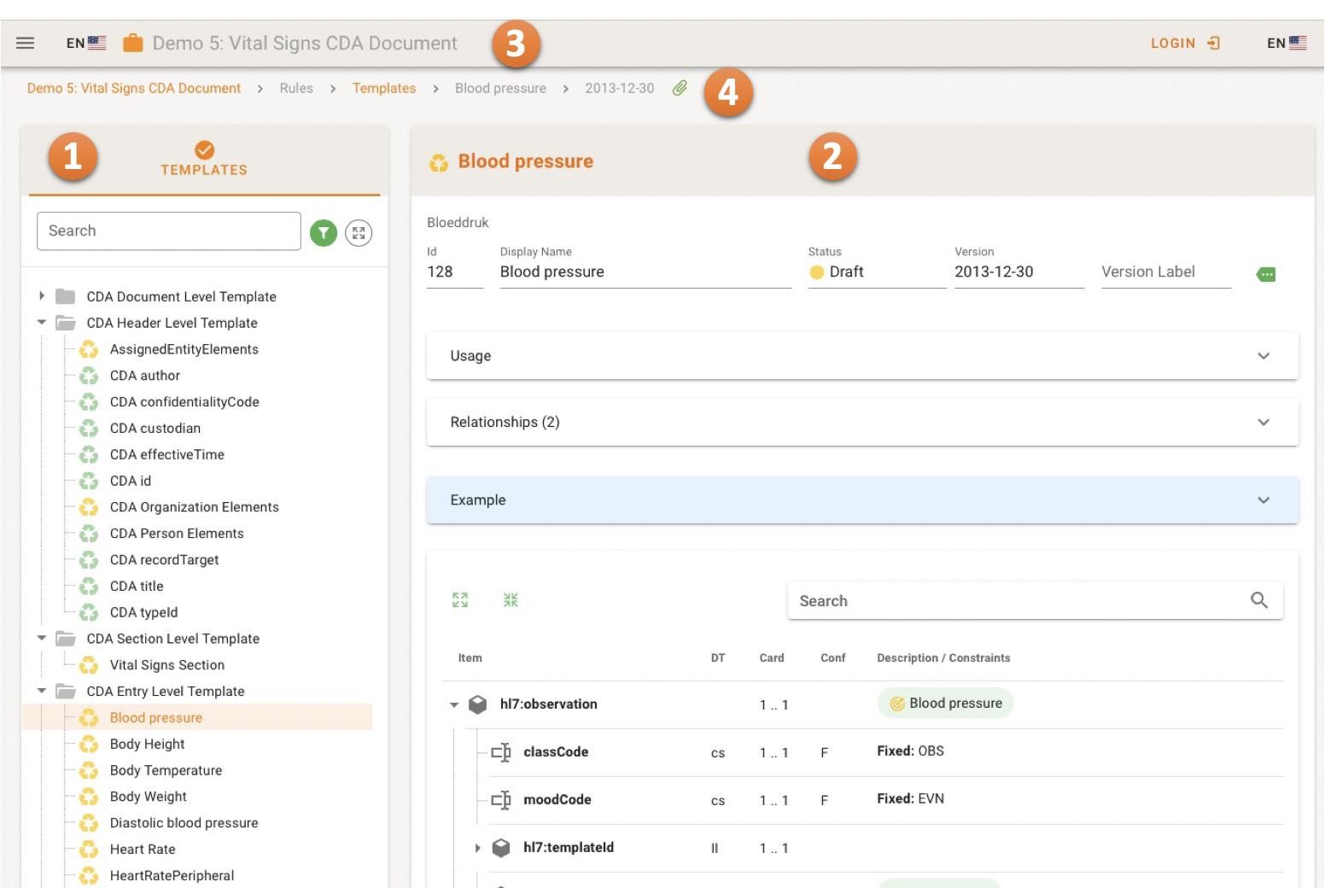This screenshot has width=1325, height=888.
Task: Click the green filter icon beside search
Action: 324,232
